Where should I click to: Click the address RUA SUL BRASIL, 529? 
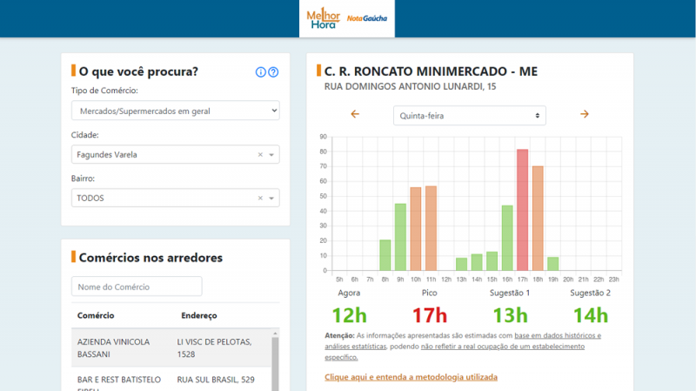pyautogui.click(x=216, y=380)
